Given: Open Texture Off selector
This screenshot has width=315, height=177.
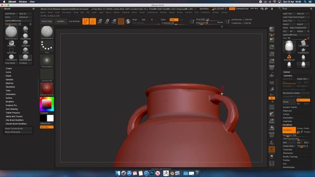Looking at the screenshot, I should click(47, 75).
